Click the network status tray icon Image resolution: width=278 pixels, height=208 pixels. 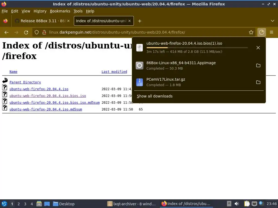254,204
